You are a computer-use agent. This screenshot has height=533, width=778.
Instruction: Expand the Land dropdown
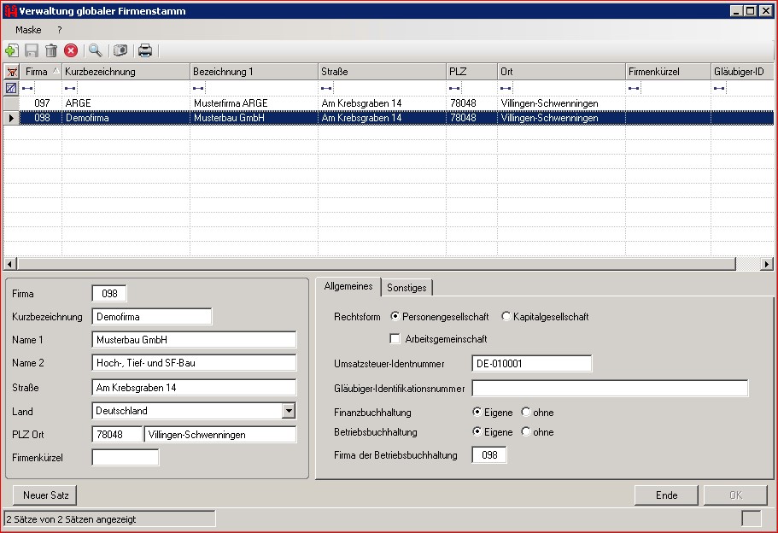click(x=288, y=411)
